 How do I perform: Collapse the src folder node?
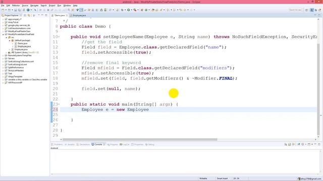pos(7,38)
